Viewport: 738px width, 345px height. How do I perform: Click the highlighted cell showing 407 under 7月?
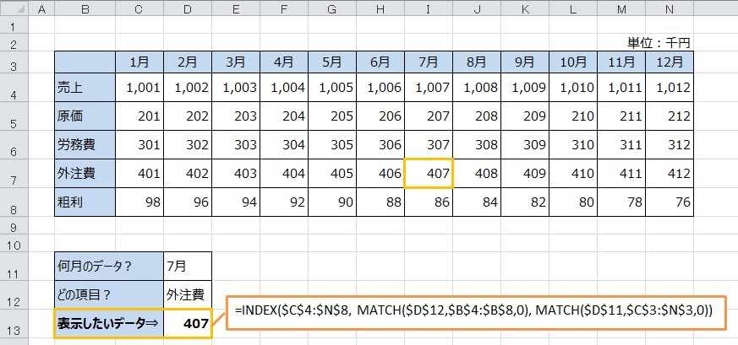(429, 174)
